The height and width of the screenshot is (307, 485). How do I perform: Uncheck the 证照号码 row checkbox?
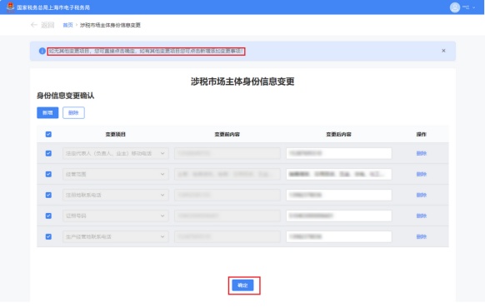48,215
